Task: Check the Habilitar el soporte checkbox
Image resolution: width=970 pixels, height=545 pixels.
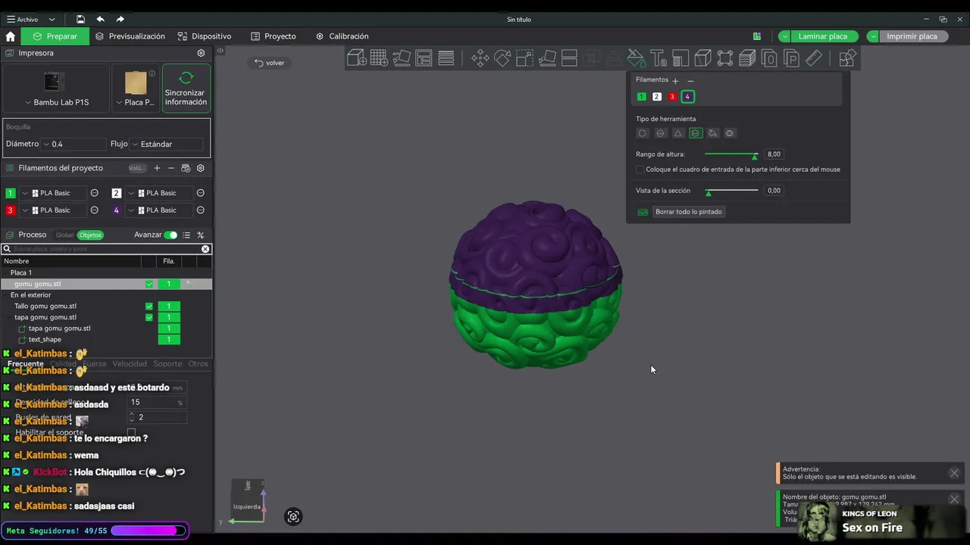Action: click(x=131, y=432)
